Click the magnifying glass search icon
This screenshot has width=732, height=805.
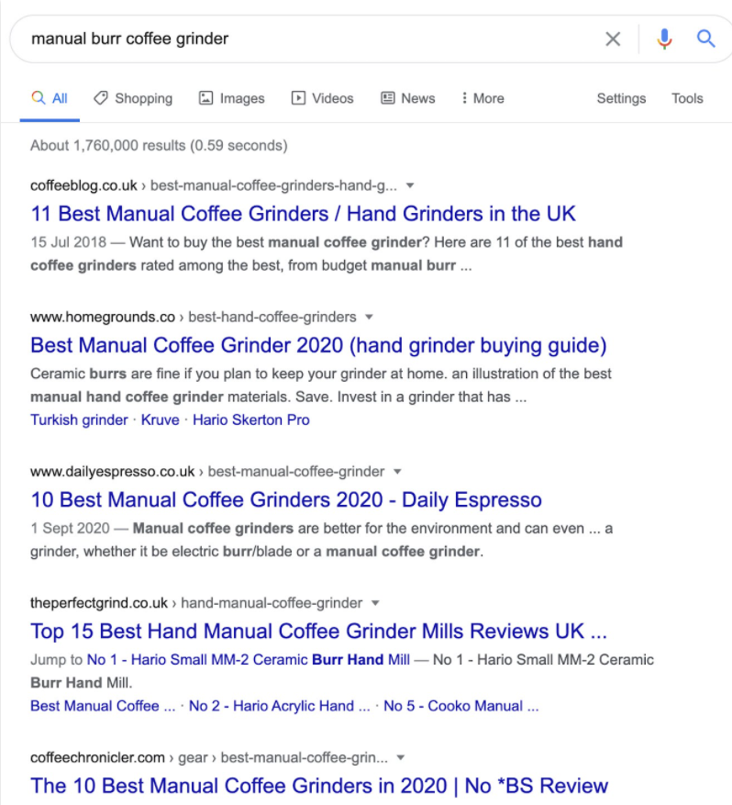(x=705, y=39)
